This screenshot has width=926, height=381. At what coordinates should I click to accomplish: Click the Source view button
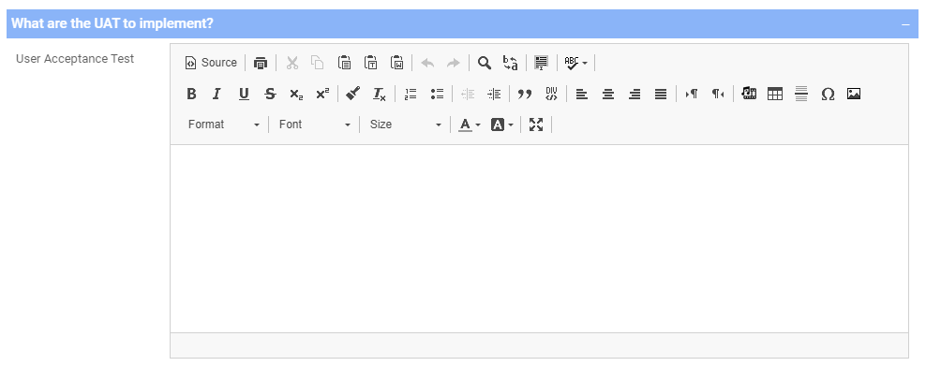pyautogui.click(x=211, y=63)
